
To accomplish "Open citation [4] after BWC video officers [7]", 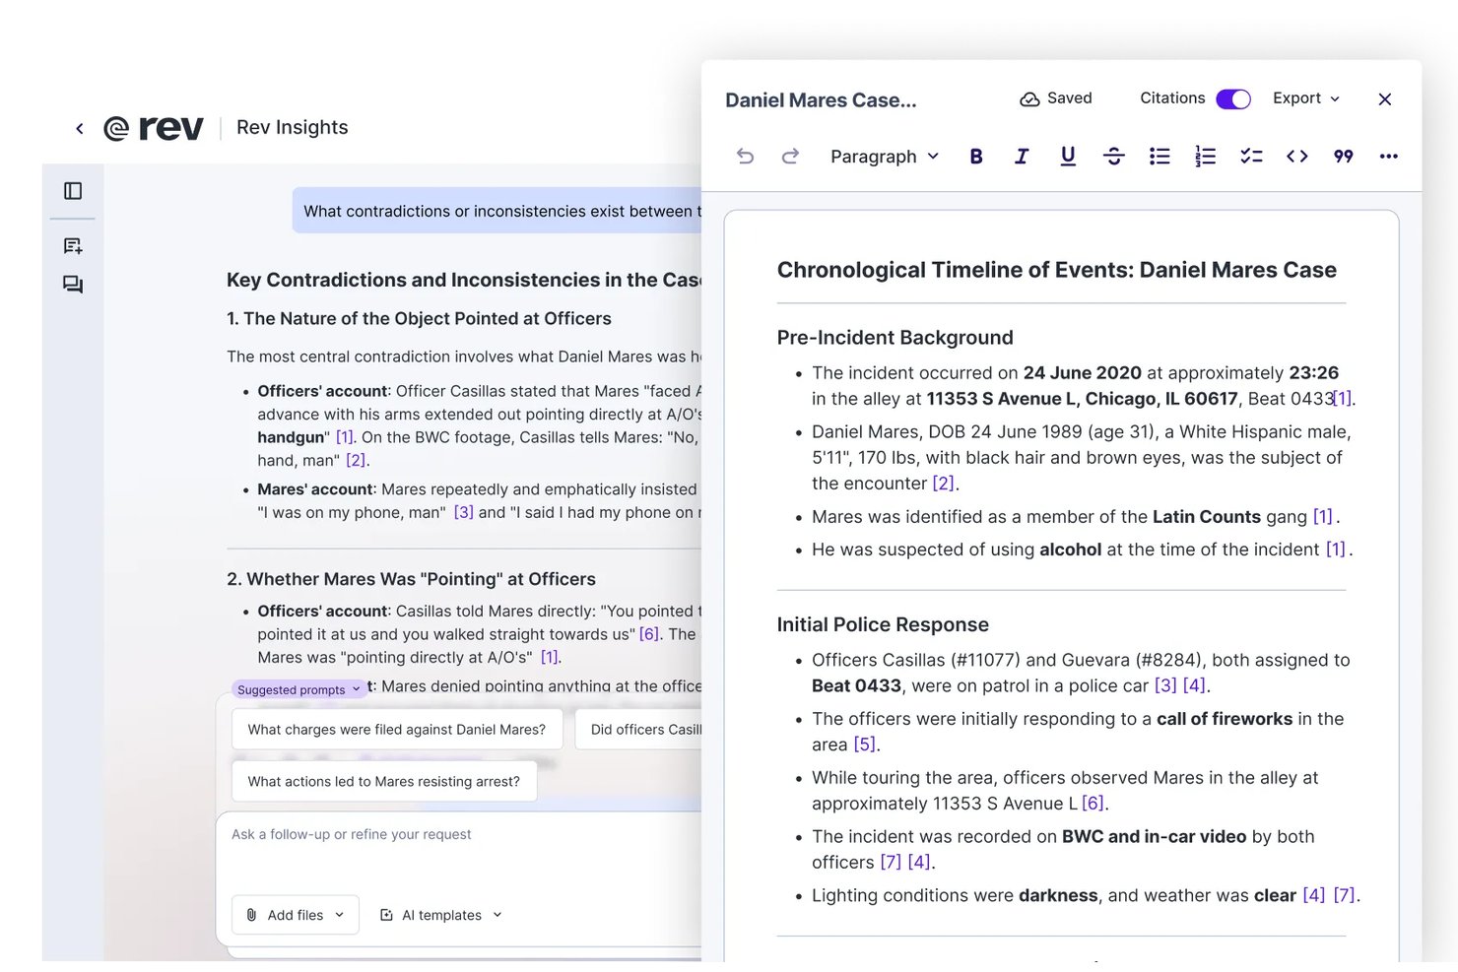I will 919,863.
